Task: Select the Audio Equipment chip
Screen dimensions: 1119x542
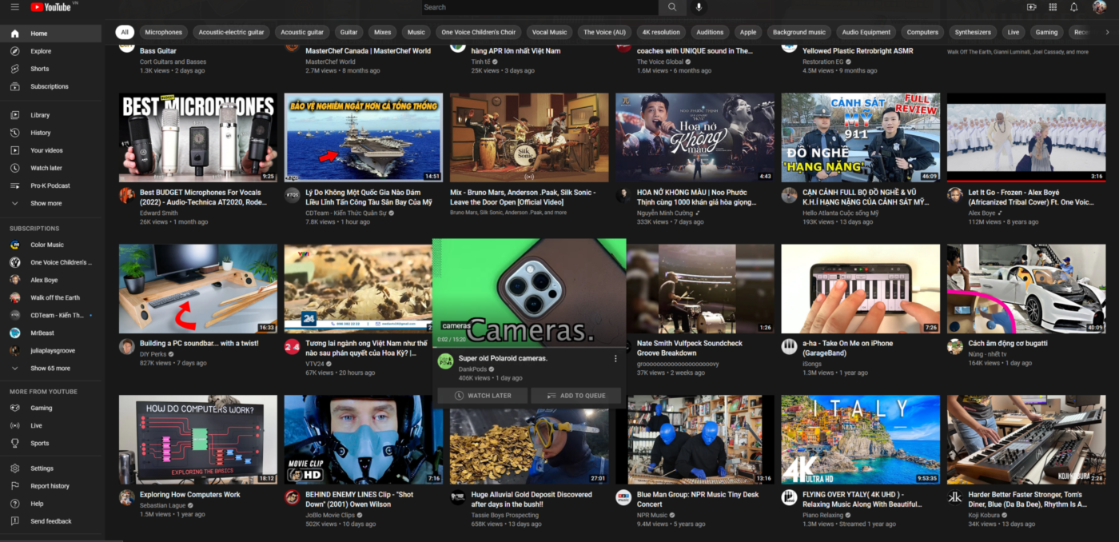Action: coord(866,33)
